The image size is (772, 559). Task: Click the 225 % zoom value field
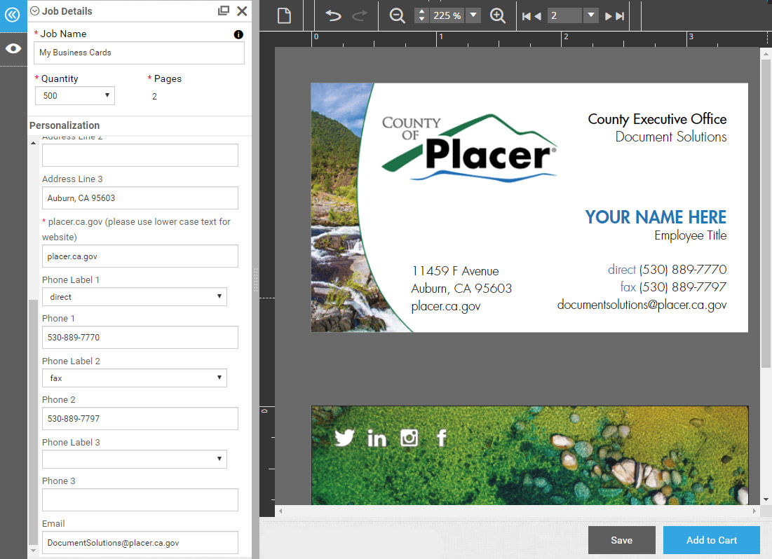pyautogui.click(x=447, y=15)
